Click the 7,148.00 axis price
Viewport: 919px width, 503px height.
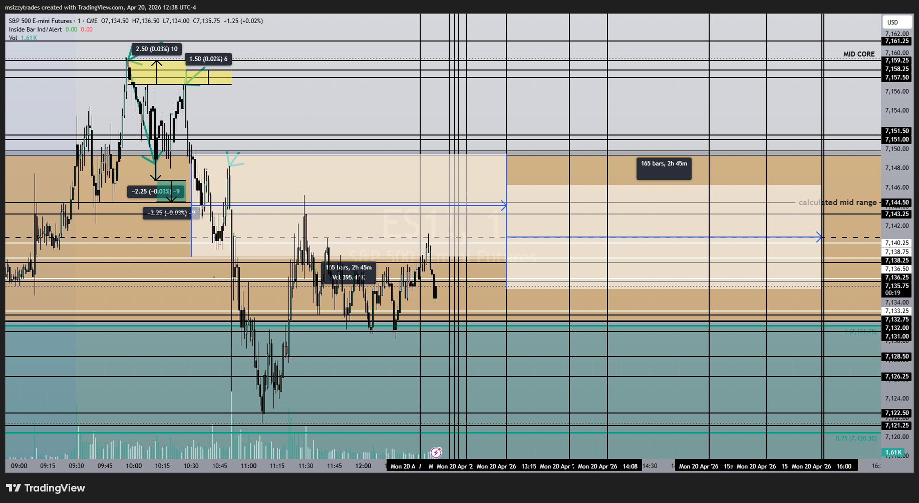click(x=897, y=168)
